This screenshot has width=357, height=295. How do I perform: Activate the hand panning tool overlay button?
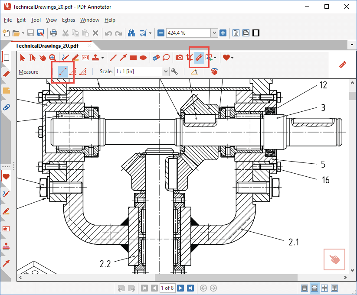point(334,259)
